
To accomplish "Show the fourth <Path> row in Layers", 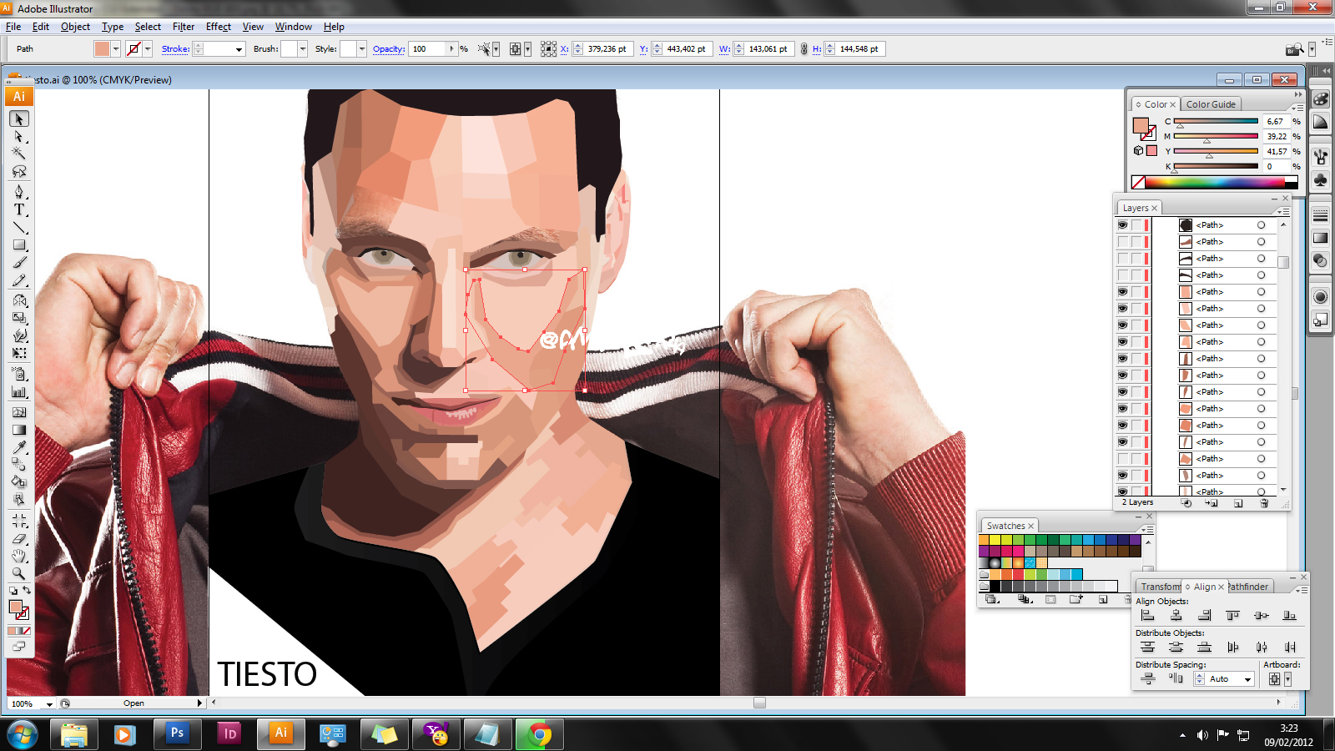I will point(1123,275).
